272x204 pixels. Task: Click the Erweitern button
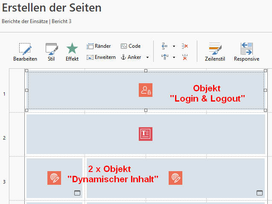tap(101, 57)
